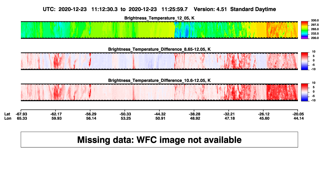The width and height of the screenshot is (331, 170).
Task: Click the 265.0 colorbar label
Action: [x=315, y=29]
